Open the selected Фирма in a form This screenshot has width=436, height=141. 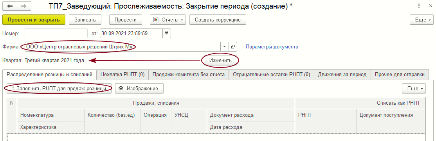coord(233,47)
